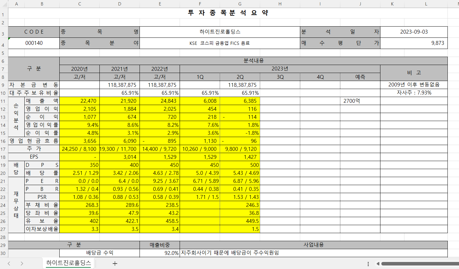Viewport: 459px width, 269px height.
Task: Select the average buy price cell 9,873
Action: pos(414,43)
